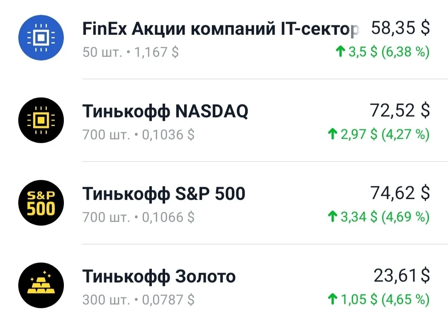Select the 58,35 $ total value
The width and height of the screenshot is (448, 329).
click(x=401, y=28)
